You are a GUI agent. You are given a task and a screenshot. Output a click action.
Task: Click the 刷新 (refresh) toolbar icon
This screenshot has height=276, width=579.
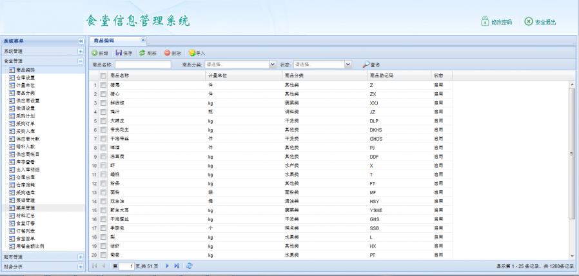tap(142, 52)
